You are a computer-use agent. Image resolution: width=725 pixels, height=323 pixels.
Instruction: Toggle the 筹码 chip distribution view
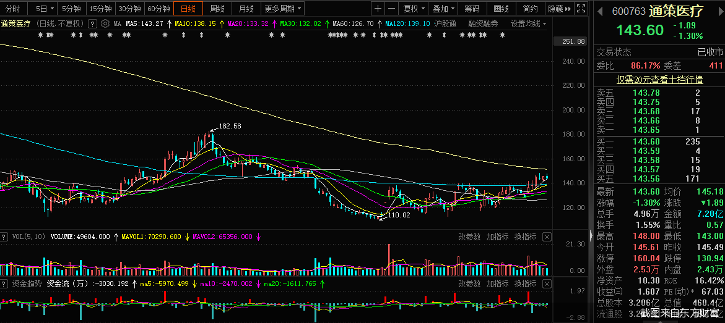[x=472, y=9]
